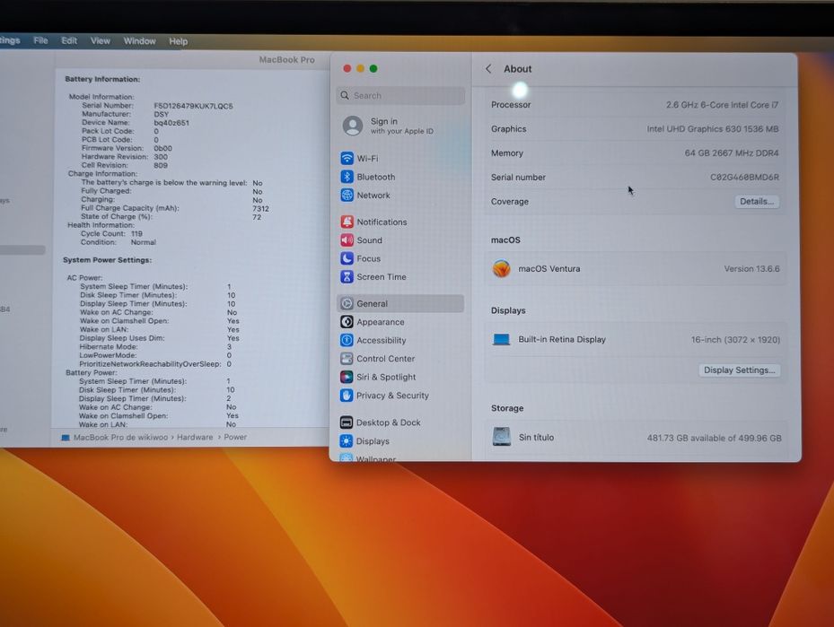Open the Window menu
834x627 pixels.
[x=139, y=41]
